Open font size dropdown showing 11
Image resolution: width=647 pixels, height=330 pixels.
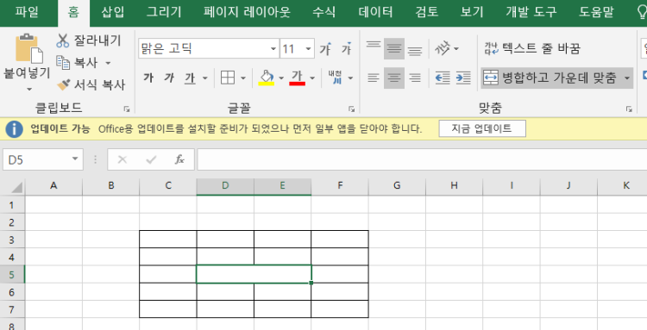tap(308, 49)
